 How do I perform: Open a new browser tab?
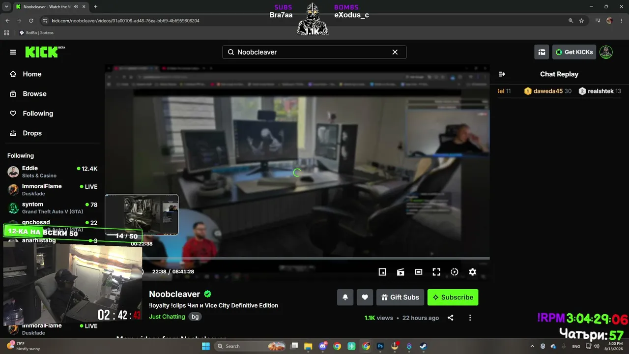[x=95, y=7]
